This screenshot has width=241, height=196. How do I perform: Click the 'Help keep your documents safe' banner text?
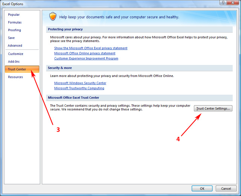[119, 17]
